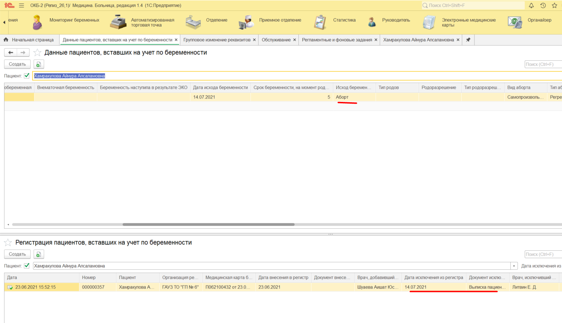Open the notifications bell icon

coord(531,6)
